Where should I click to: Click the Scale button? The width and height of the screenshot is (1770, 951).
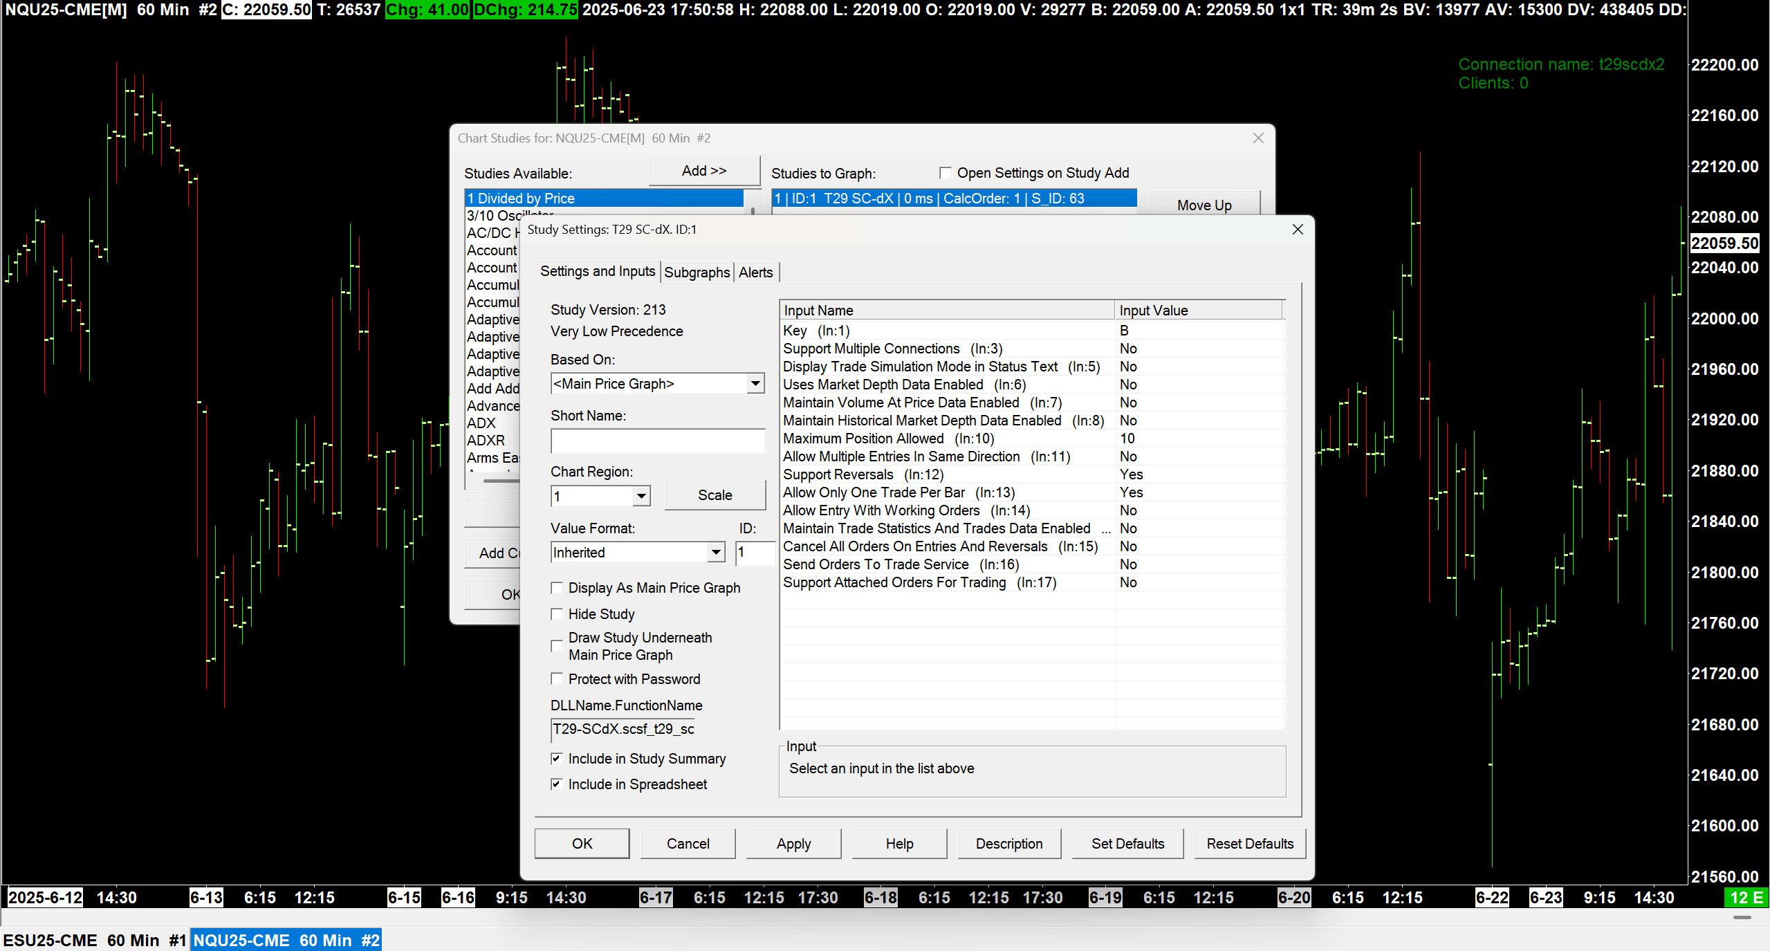[x=715, y=495]
